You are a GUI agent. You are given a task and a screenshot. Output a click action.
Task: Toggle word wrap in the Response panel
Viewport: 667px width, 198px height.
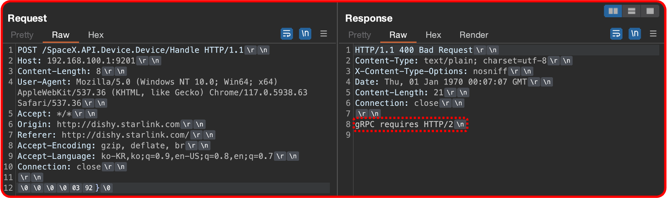tap(616, 34)
